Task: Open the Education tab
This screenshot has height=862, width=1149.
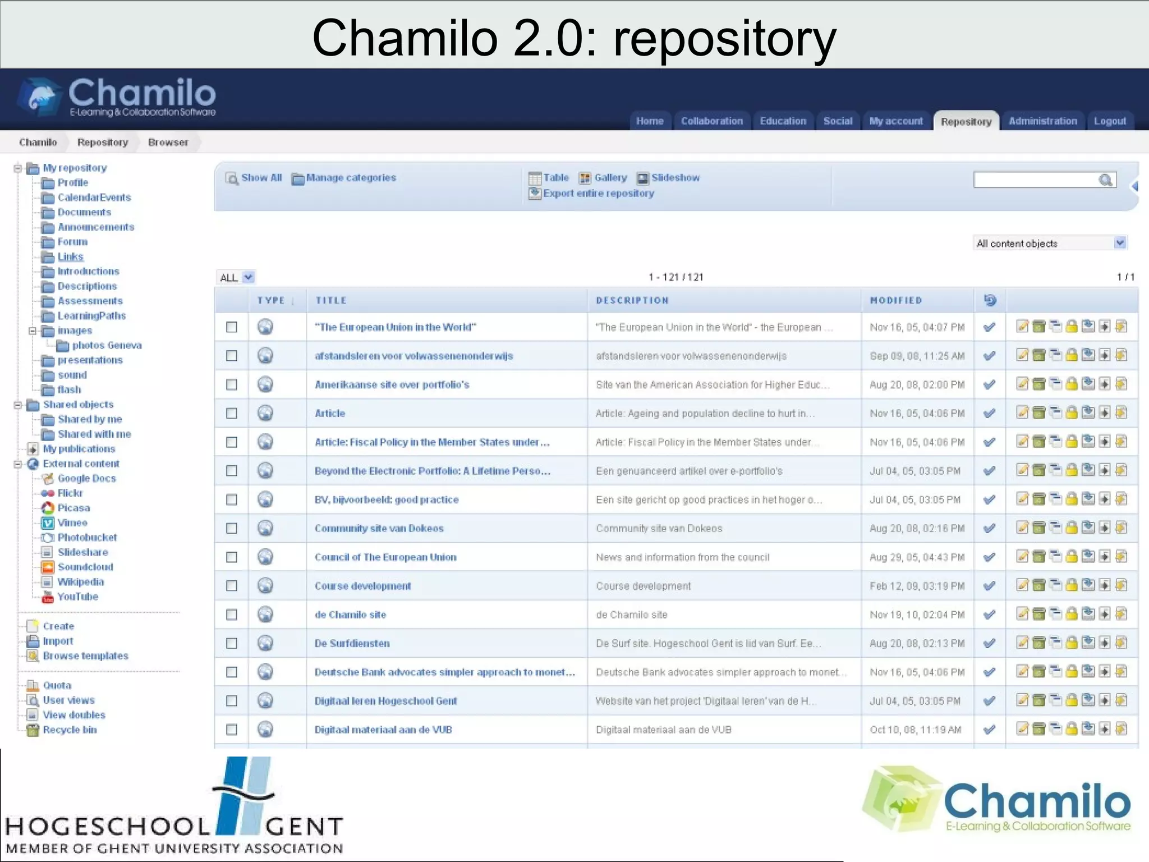Action: pos(783,121)
